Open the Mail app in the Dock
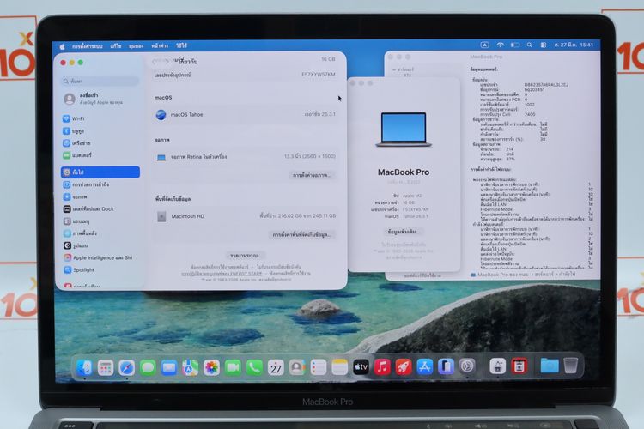Image resolution: width=644 pixels, height=429 pixels. [x=169, y=367]
